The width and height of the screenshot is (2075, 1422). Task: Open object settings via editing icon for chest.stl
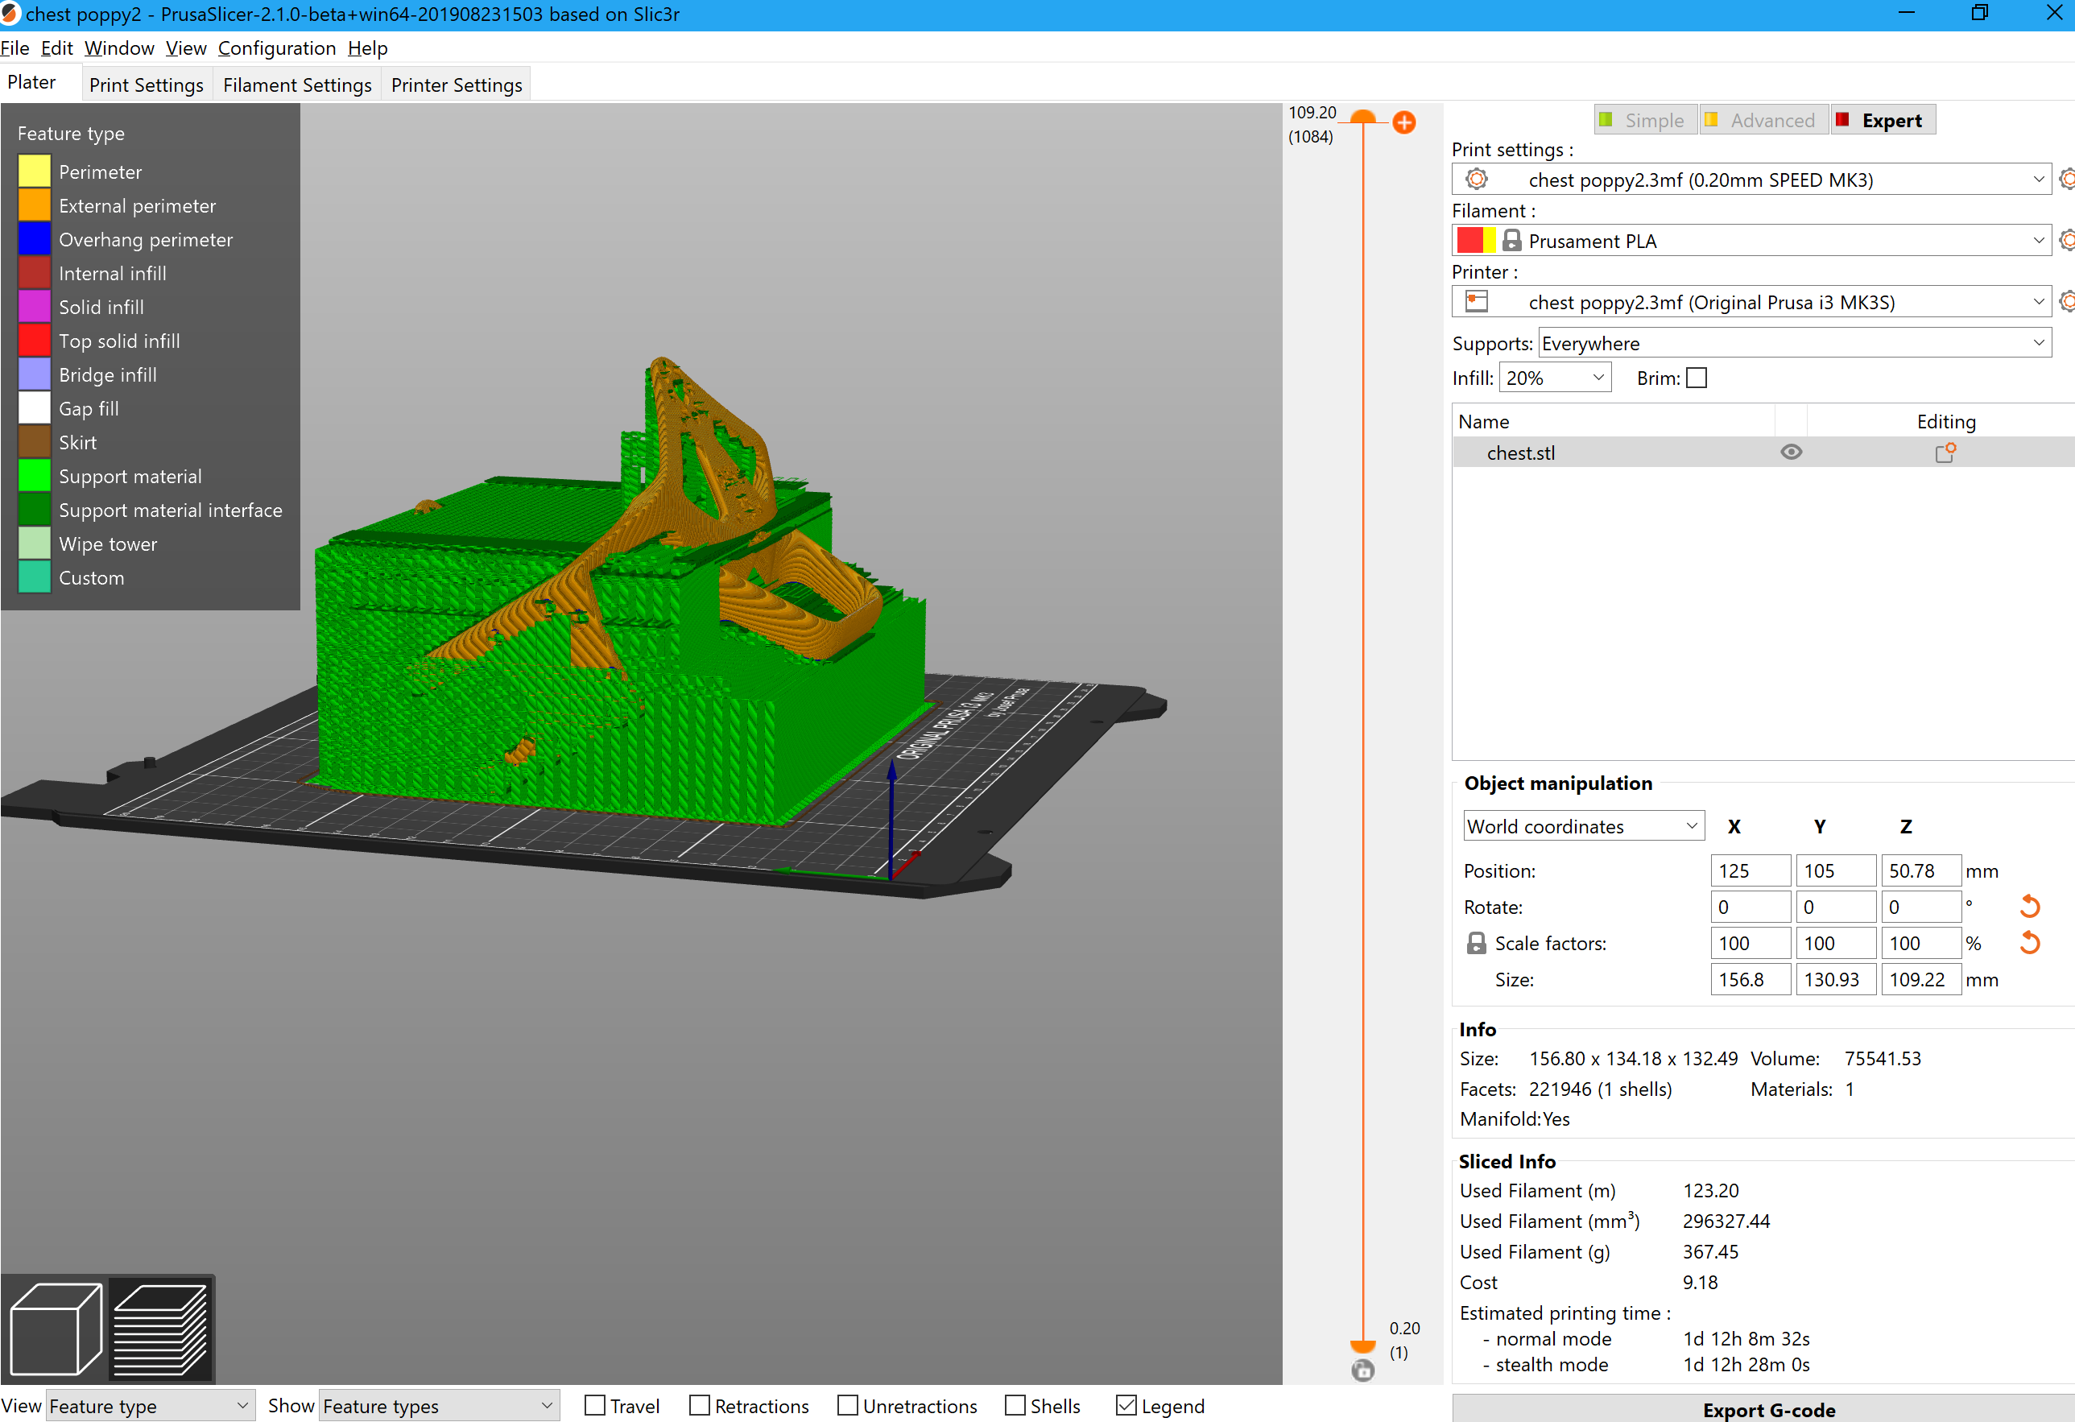tap(1945, 453)
